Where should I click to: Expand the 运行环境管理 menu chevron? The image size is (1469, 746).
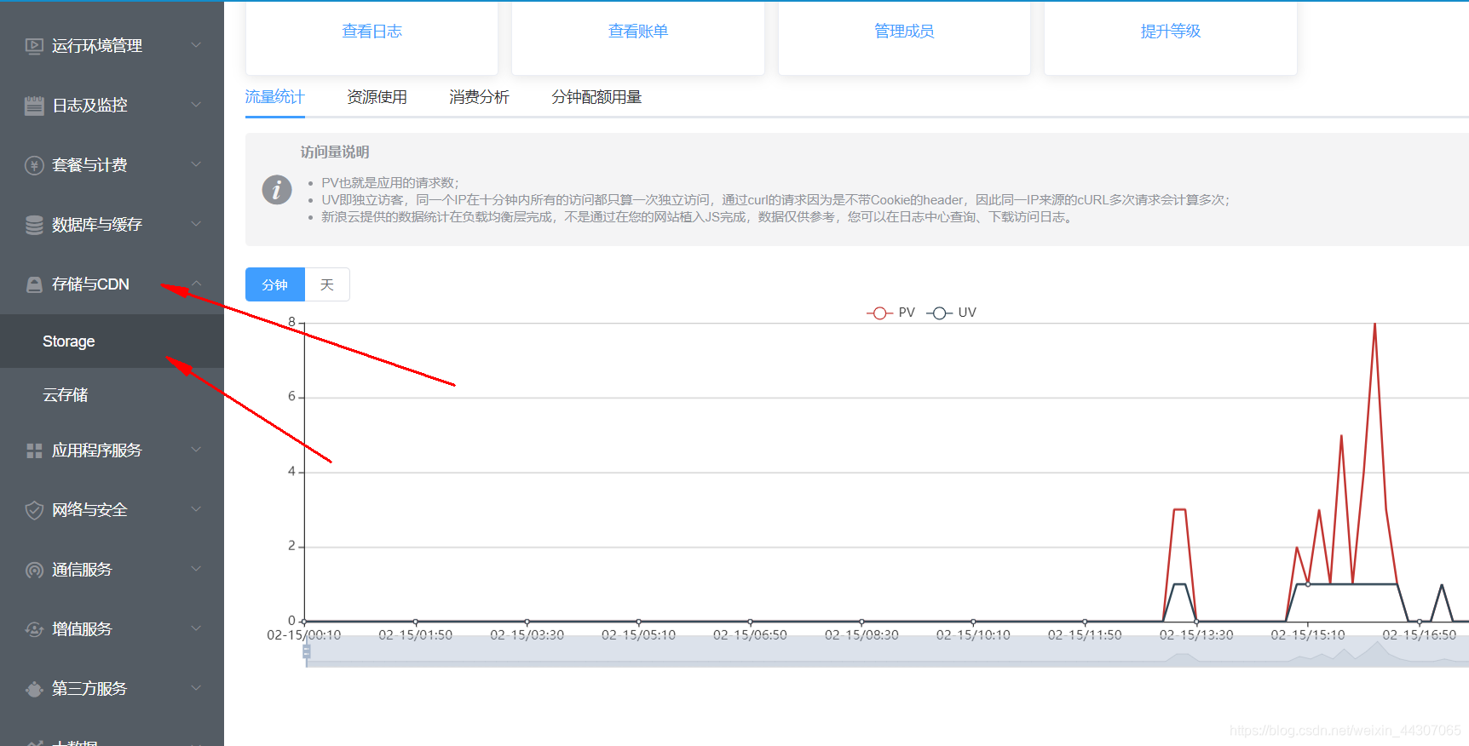(196, 45)
